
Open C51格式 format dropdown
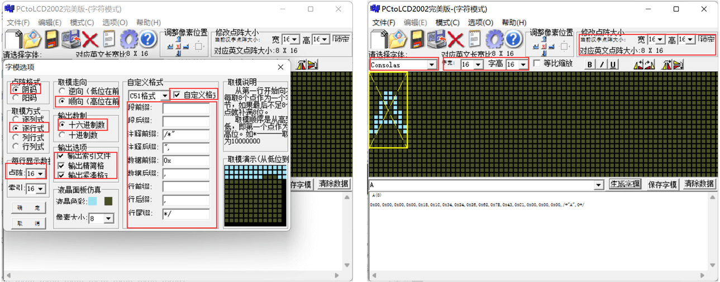pos(165,95)
